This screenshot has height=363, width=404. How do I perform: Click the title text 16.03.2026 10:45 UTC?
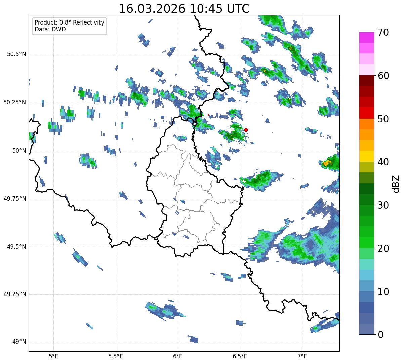coord(184,9)
